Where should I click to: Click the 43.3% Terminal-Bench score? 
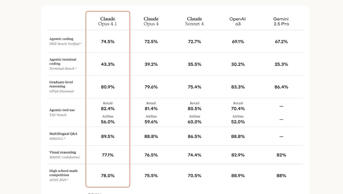(108, 64)
